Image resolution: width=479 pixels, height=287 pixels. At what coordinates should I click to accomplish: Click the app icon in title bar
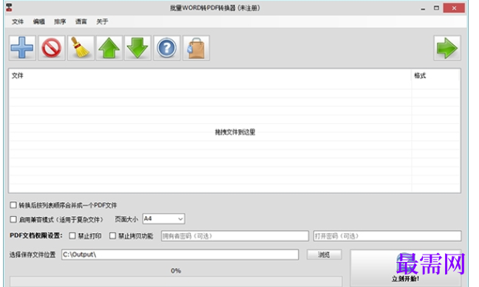click(9, 7)
